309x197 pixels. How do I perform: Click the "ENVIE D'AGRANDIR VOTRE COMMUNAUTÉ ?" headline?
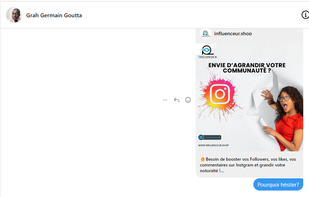pos(247,68)
